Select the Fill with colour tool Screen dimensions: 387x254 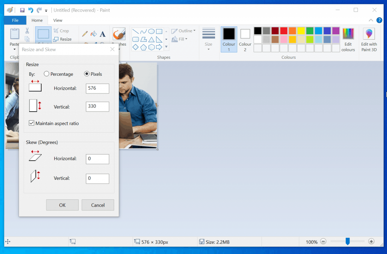pos(94,33)
